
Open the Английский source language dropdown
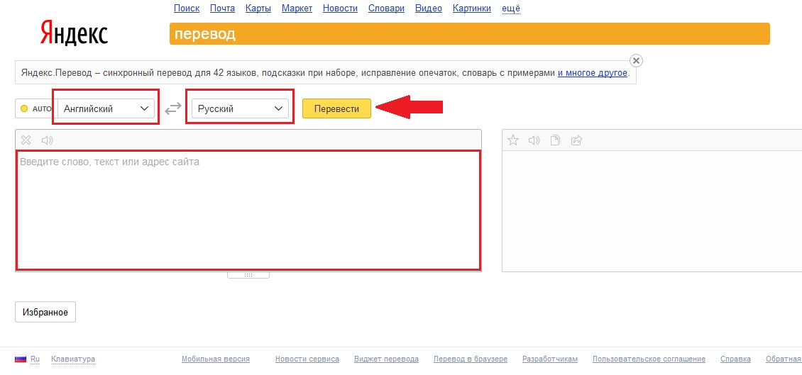[106, 108]
